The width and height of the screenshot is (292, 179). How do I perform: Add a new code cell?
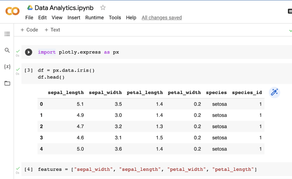[x=29, y=30]
